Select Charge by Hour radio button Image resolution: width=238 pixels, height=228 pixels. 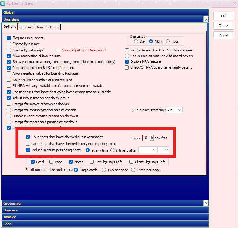(x=168, y=41)
